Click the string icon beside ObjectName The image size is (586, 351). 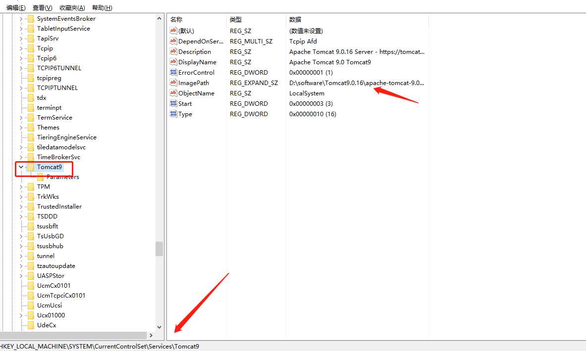(x=173, y=93)
